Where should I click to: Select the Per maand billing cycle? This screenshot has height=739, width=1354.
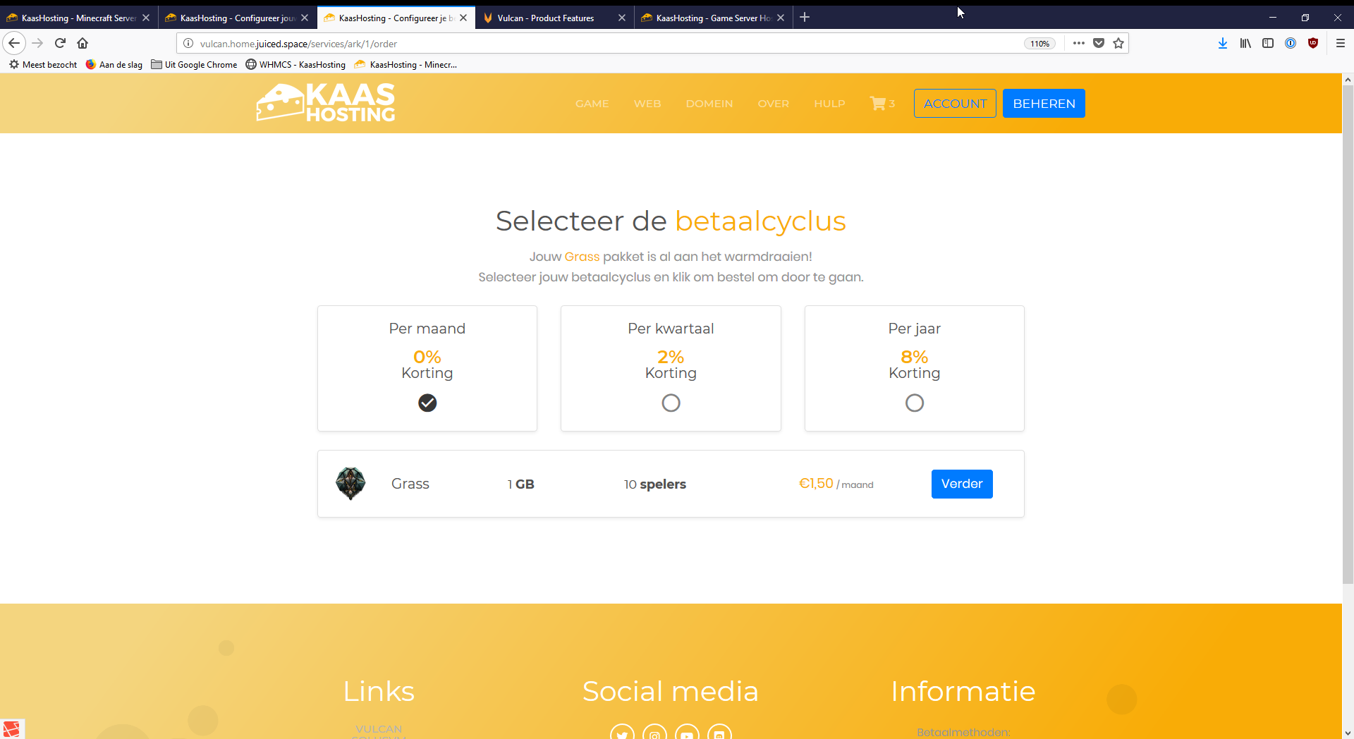pyautogui.click(x=427, y=403)
